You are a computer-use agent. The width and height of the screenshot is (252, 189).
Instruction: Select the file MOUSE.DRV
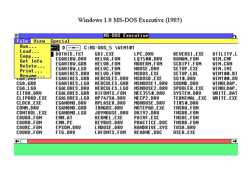coord(147,69)
